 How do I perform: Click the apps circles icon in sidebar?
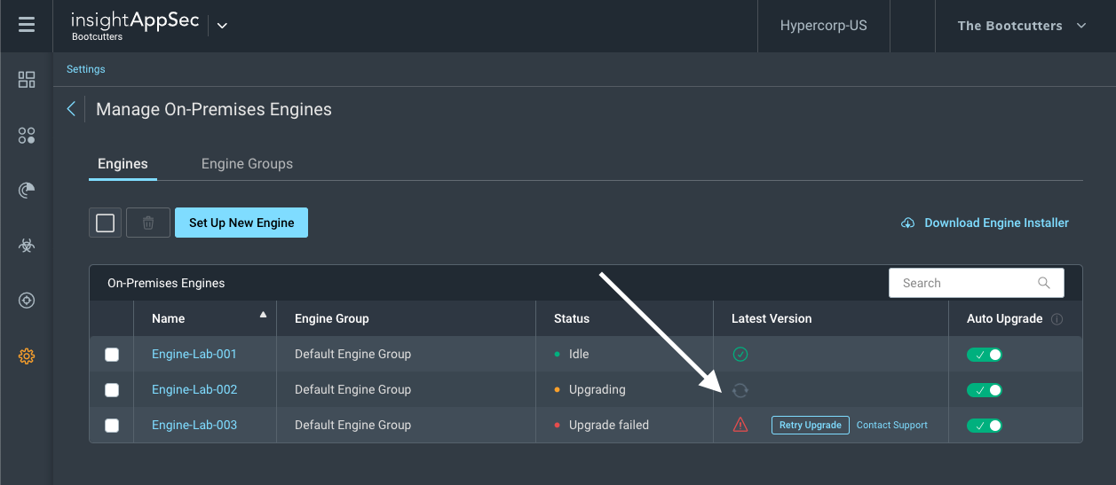(x=27, y=136)
